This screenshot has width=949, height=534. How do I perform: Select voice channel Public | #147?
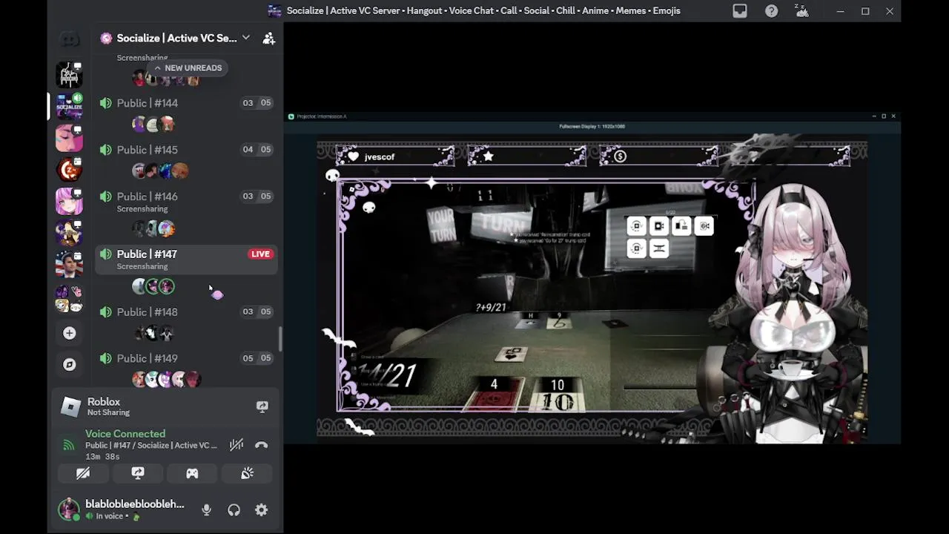point(186,259)
